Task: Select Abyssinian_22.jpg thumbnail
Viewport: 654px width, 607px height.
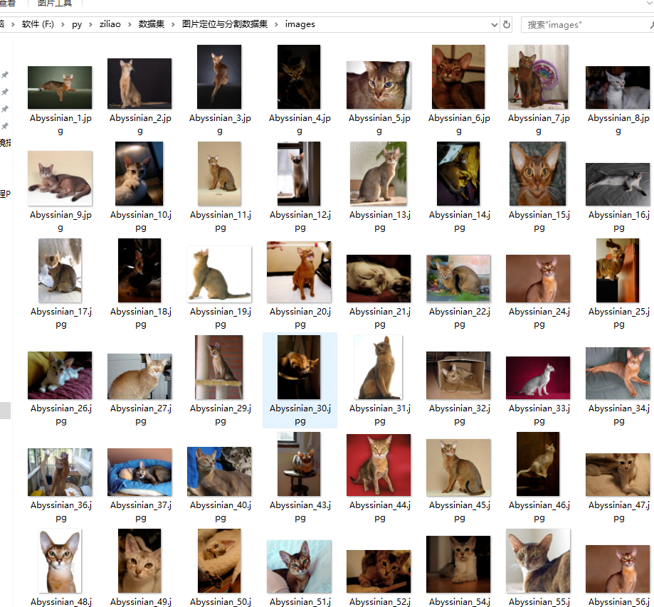Action: 458,278
